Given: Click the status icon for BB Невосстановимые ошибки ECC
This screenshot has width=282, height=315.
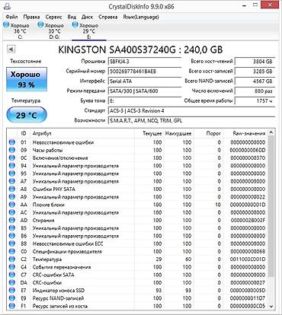Looking at the screenshot, I should click(11, 243).
